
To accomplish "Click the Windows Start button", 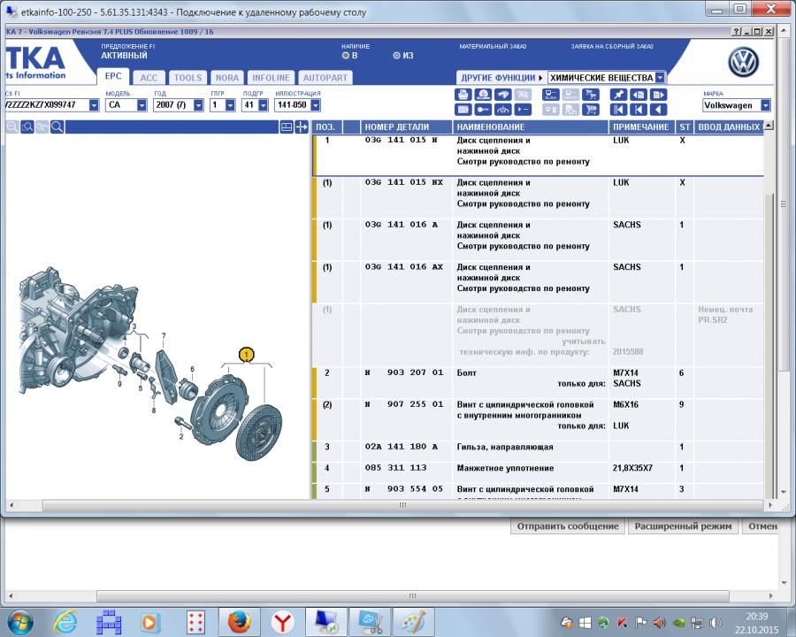I will [x=20, y=622].
